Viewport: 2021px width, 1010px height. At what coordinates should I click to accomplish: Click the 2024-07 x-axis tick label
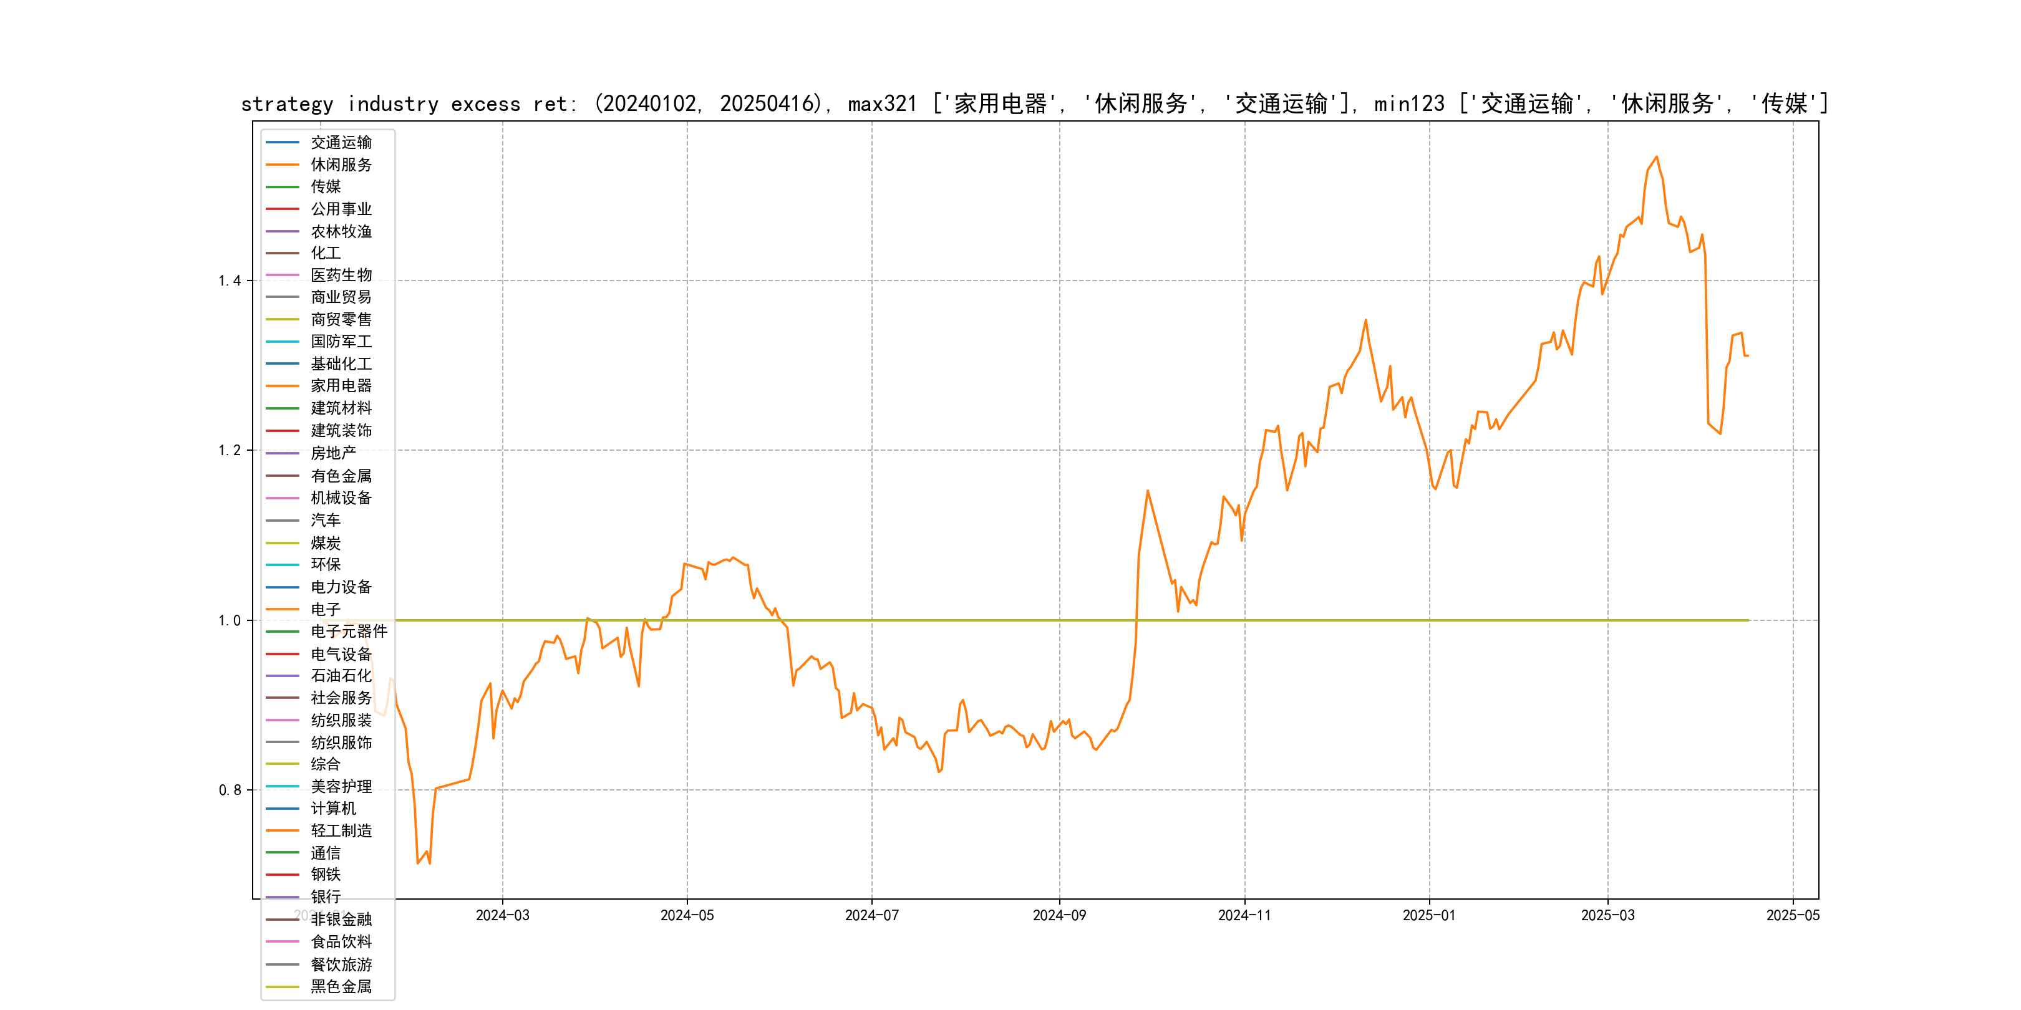tap(871, 916)
